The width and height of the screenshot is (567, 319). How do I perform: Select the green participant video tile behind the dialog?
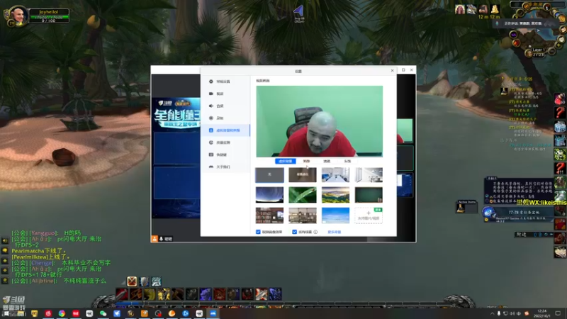coord(405,130)
